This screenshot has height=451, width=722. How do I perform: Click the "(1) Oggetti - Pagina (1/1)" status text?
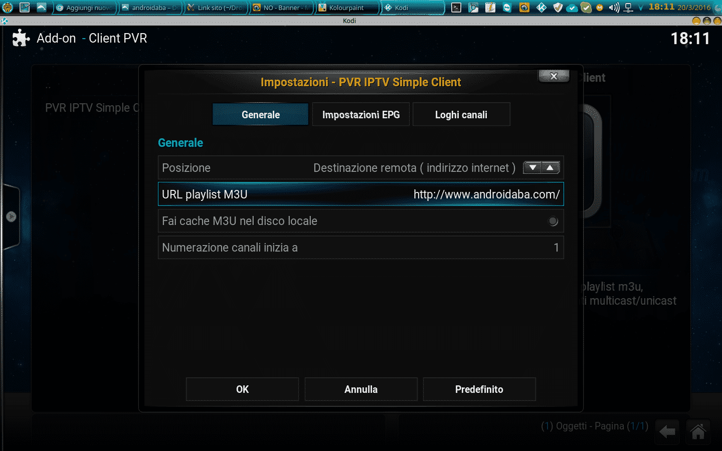[x=595, y=426]
